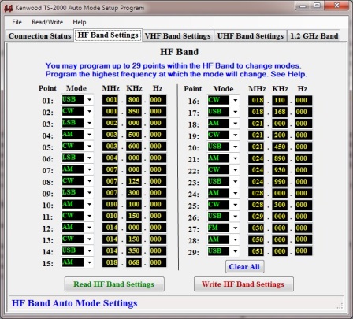
Task: Click KHz field 930 of point 22
Action: pyautogui.click(x=280, y=170)
